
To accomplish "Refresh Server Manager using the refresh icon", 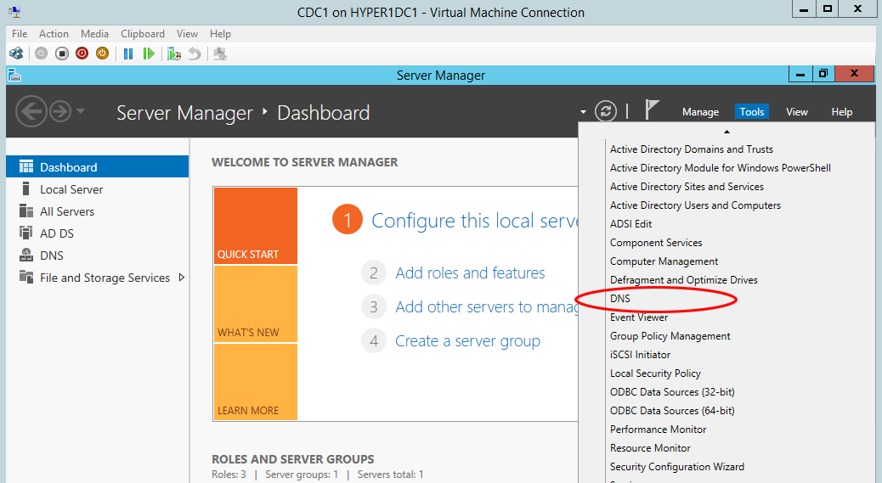I will pos(605,111).
